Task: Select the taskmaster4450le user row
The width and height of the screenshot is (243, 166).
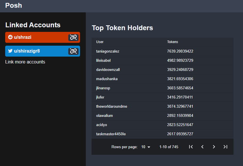Action: [162, 134]
